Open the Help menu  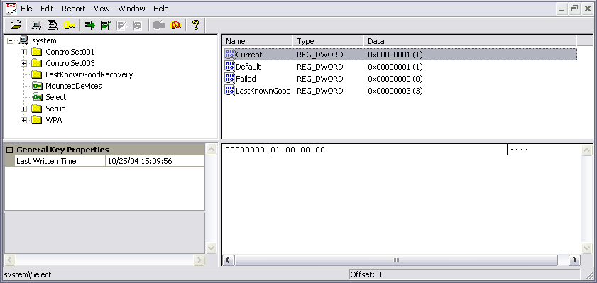pyautogui.click(x=161, y=9)
